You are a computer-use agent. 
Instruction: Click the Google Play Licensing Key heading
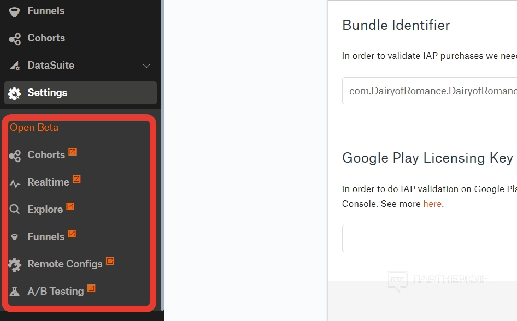pyautogui.click(x=428, y=158)
